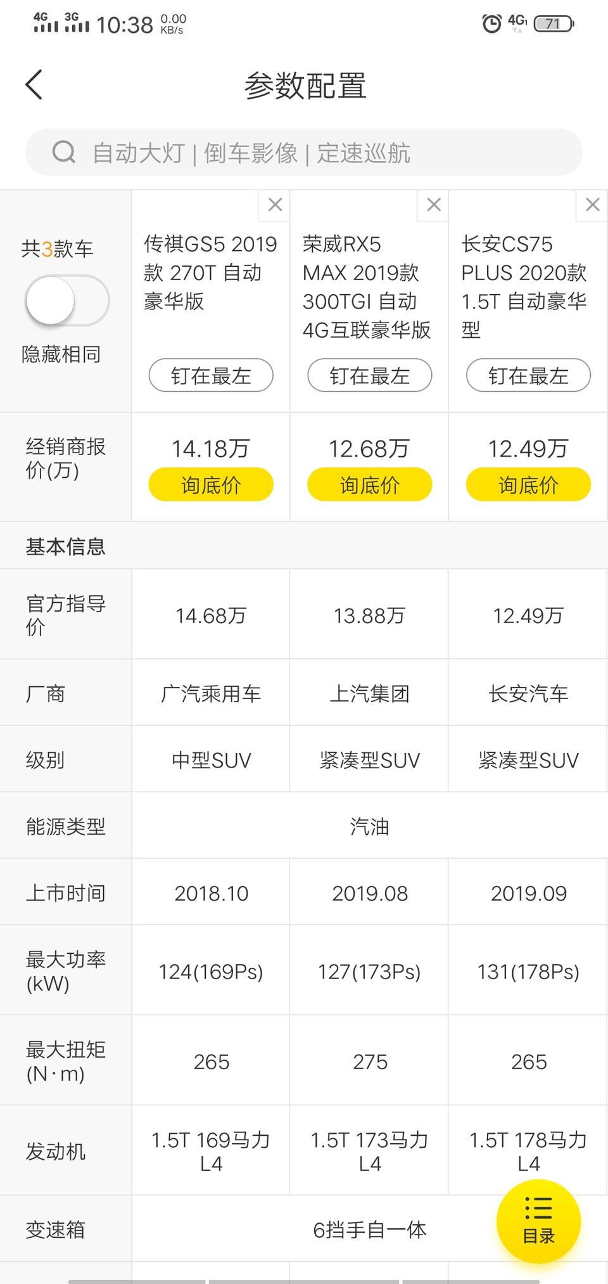Select 传祺GS5 2019款 270T car title
Screen dimensions: 608x1284
(210, 273)
